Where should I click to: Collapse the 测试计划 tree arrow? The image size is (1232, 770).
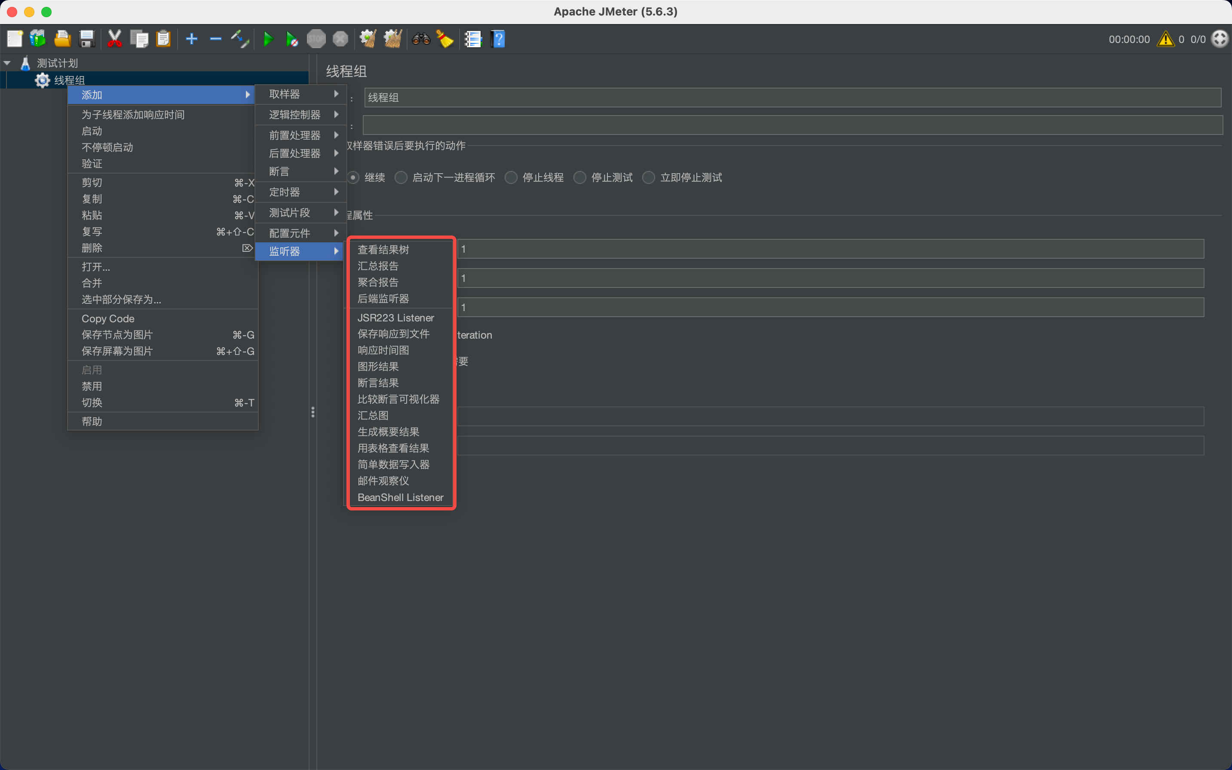point(8,63)
